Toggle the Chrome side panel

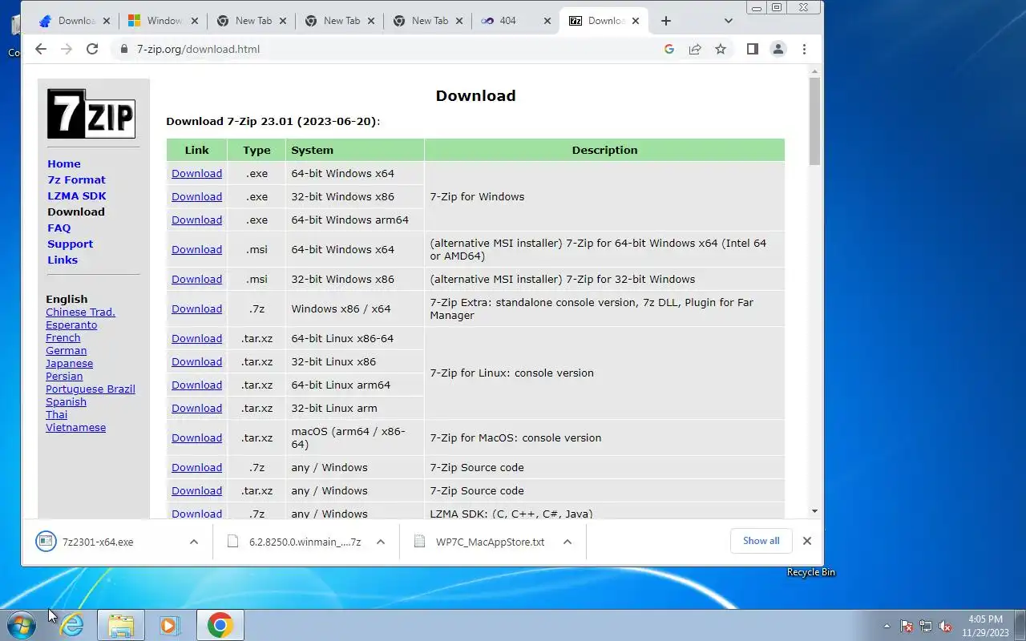click(x=752, y=49)
